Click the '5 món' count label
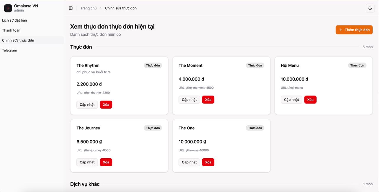Viewport: 379px width, 192px height. (x=367, y=47)
